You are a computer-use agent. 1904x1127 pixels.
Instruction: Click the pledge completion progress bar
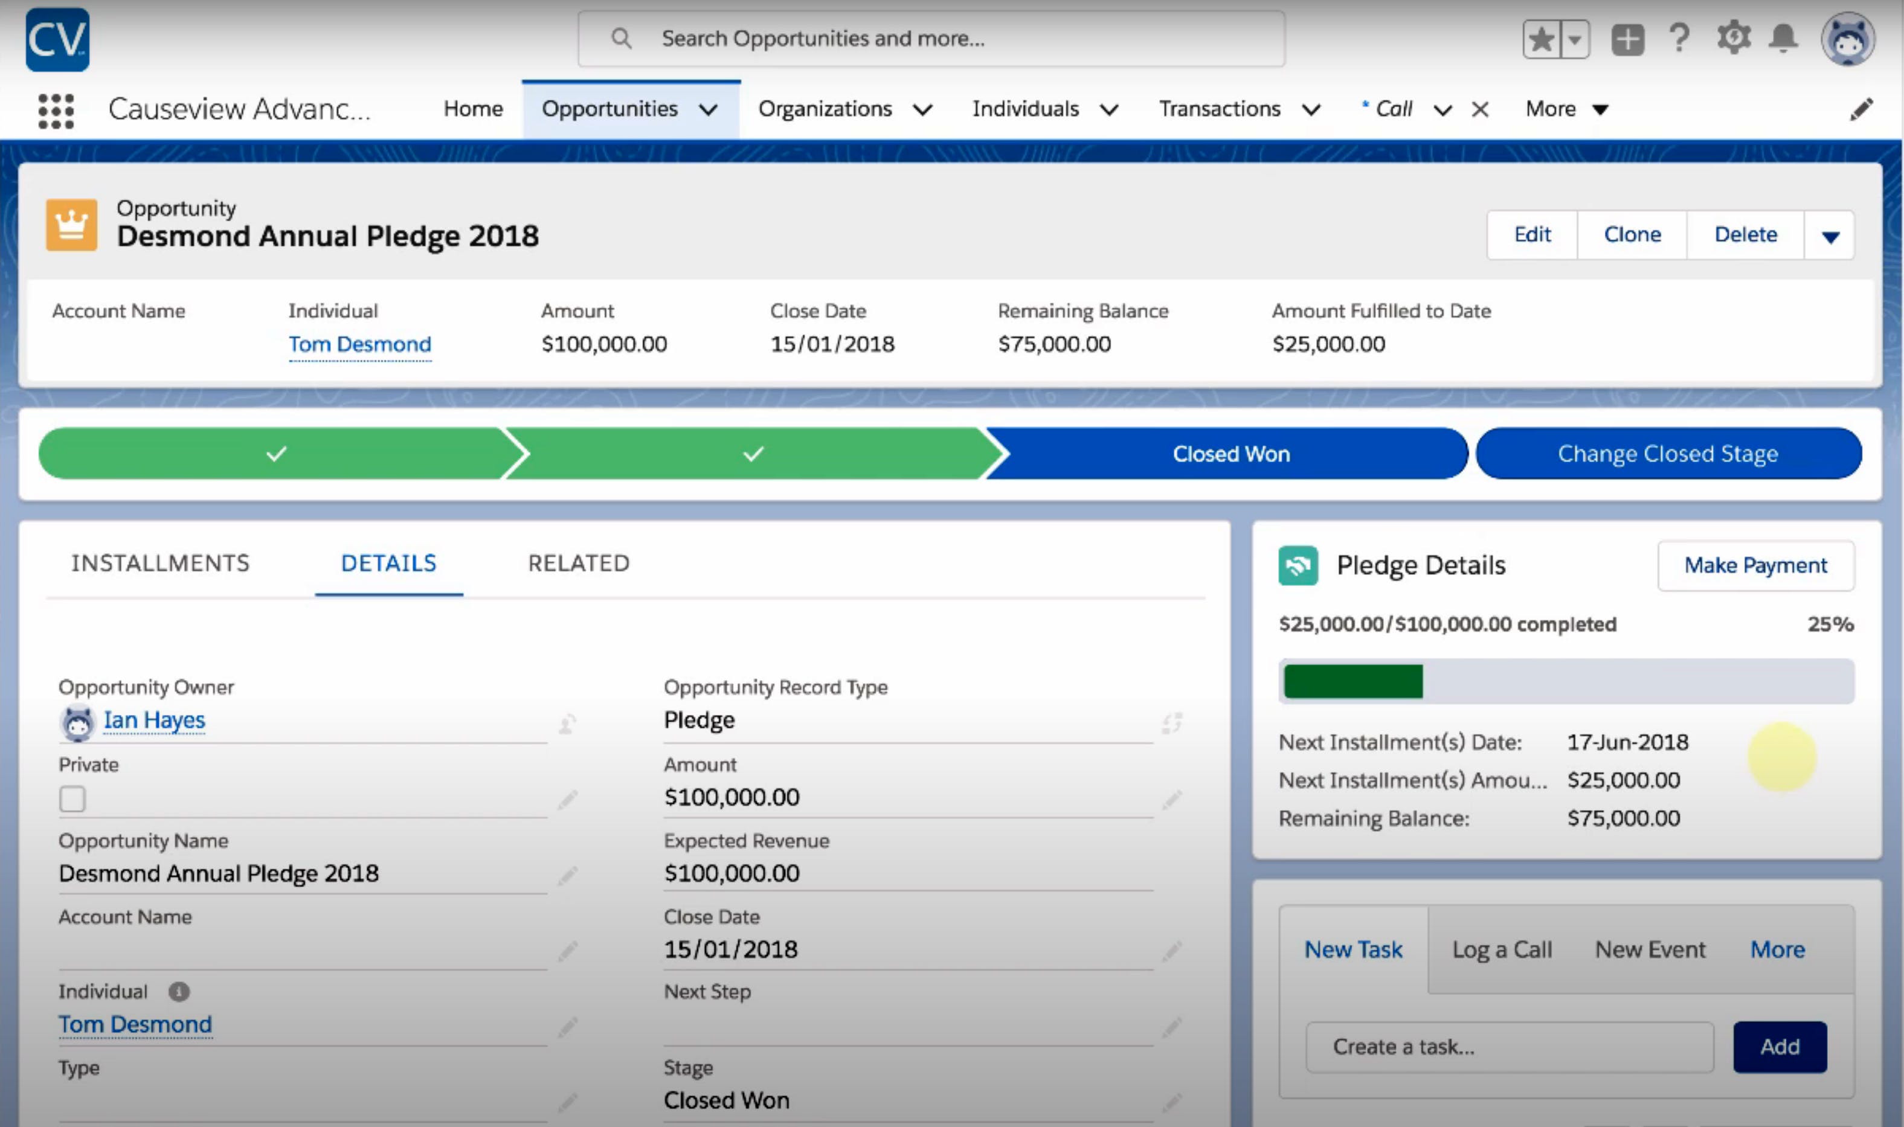pos(1566,682)
